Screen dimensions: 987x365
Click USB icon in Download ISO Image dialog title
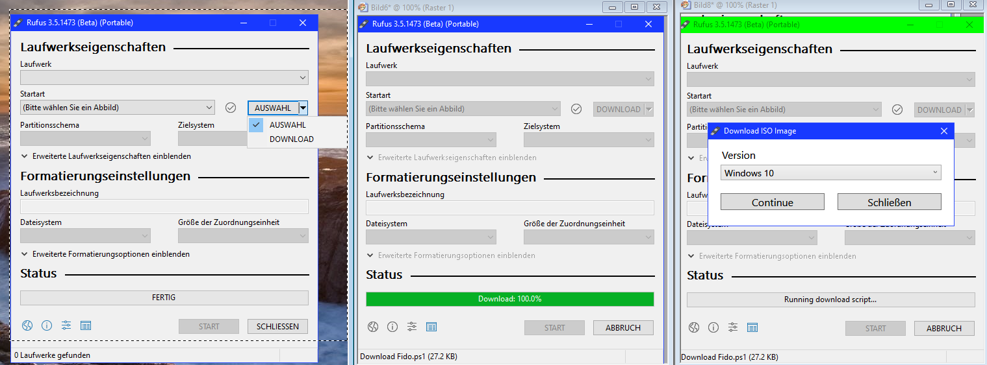coord(715,131)
